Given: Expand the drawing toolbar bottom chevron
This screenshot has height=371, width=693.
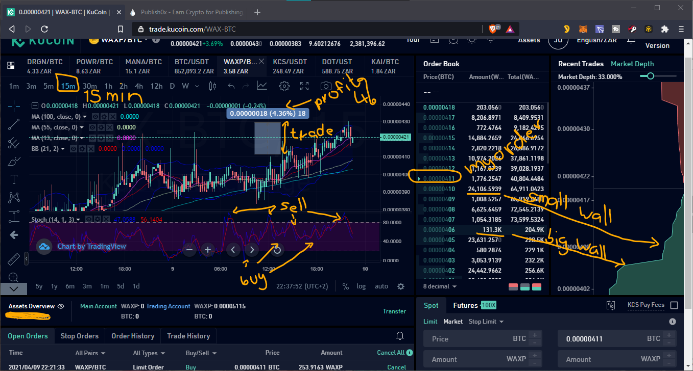Looking at the screenshot, I should pos(14,289).
